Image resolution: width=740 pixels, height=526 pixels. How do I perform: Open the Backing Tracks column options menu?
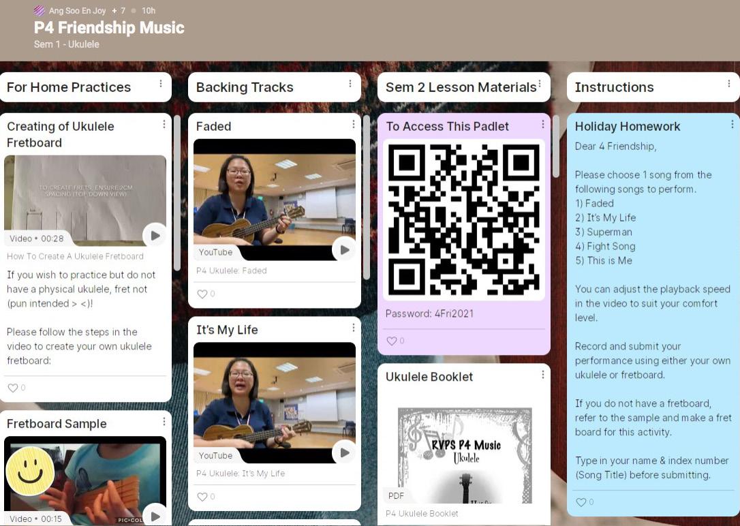(x=350, y=84)
